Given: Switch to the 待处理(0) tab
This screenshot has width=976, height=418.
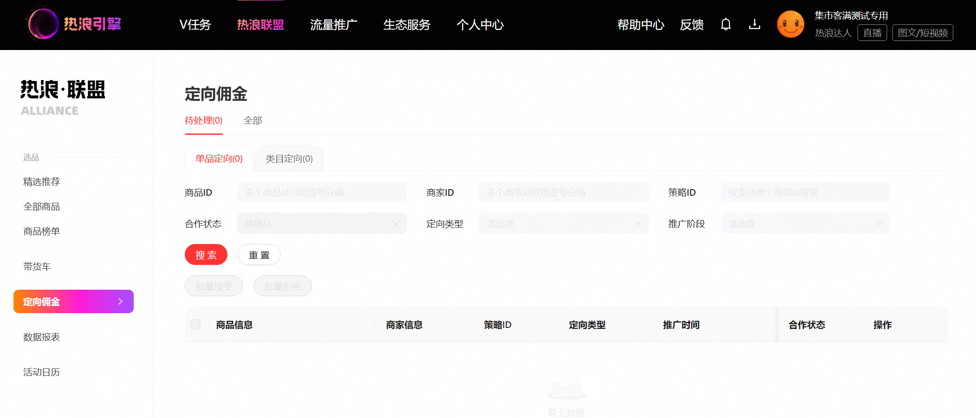Looking at the screenshot, I should click(x=203, y=120).
